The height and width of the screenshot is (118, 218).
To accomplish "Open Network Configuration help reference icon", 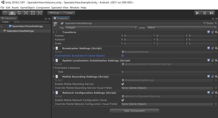I will pos(208,93).
